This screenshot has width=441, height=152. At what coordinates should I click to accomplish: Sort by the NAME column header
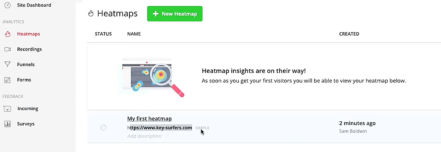134,34
